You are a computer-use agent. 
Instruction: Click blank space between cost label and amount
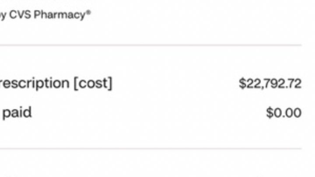[x=175, y=83]
